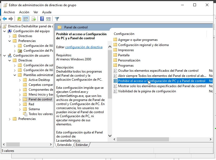Image resolution: width=216 pixels, height=160 pixels.
Task: Toggle the console tree pane icon
Action: tap(25, 19)
